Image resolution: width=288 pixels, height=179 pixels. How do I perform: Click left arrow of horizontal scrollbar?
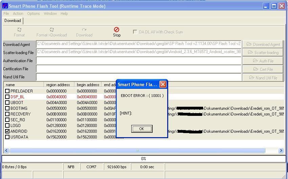6,150
